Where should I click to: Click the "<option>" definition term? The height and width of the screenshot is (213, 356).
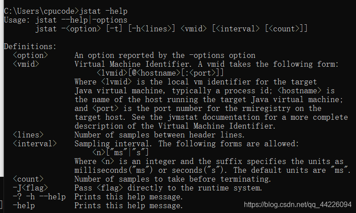click(30, 55)
